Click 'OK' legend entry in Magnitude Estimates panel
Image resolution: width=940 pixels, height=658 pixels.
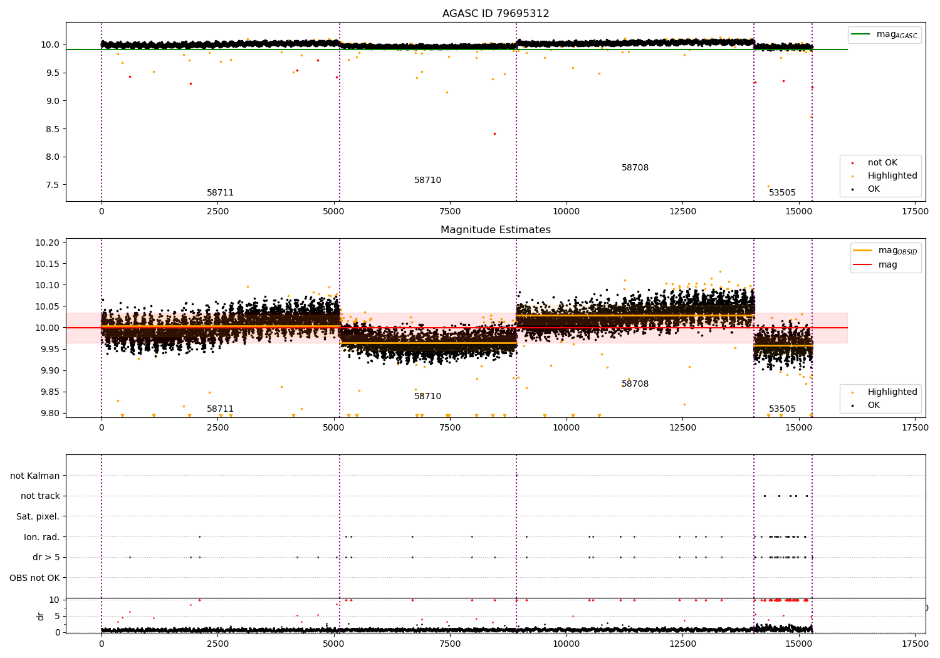874,405
